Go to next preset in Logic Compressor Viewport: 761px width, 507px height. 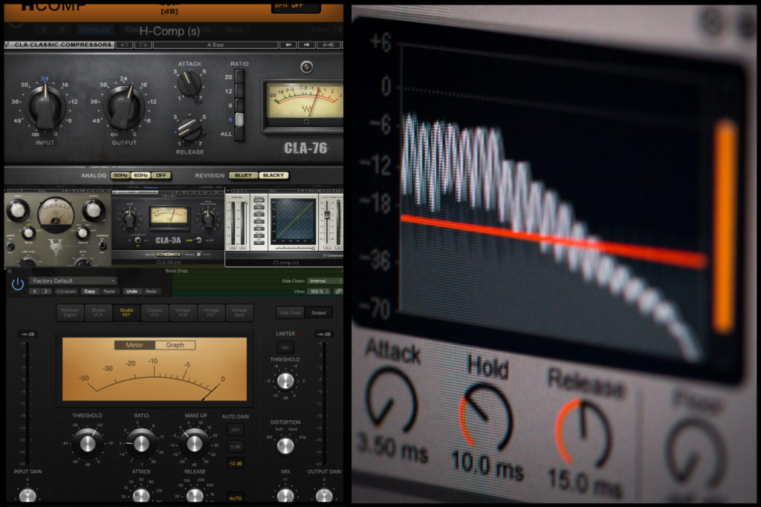(x=45, y=291)
